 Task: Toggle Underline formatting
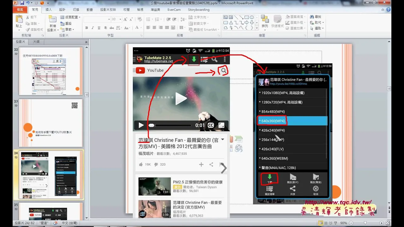point(99,28)
